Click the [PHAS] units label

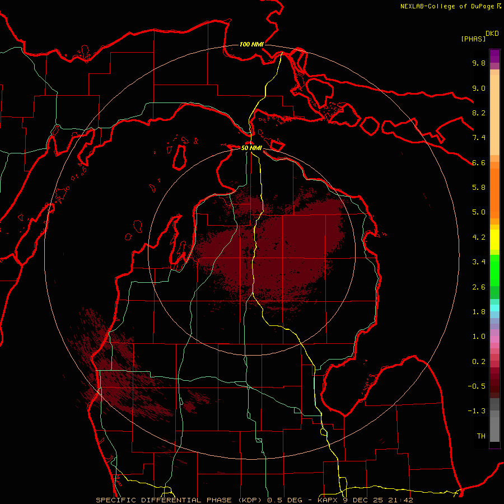(473, 39)
